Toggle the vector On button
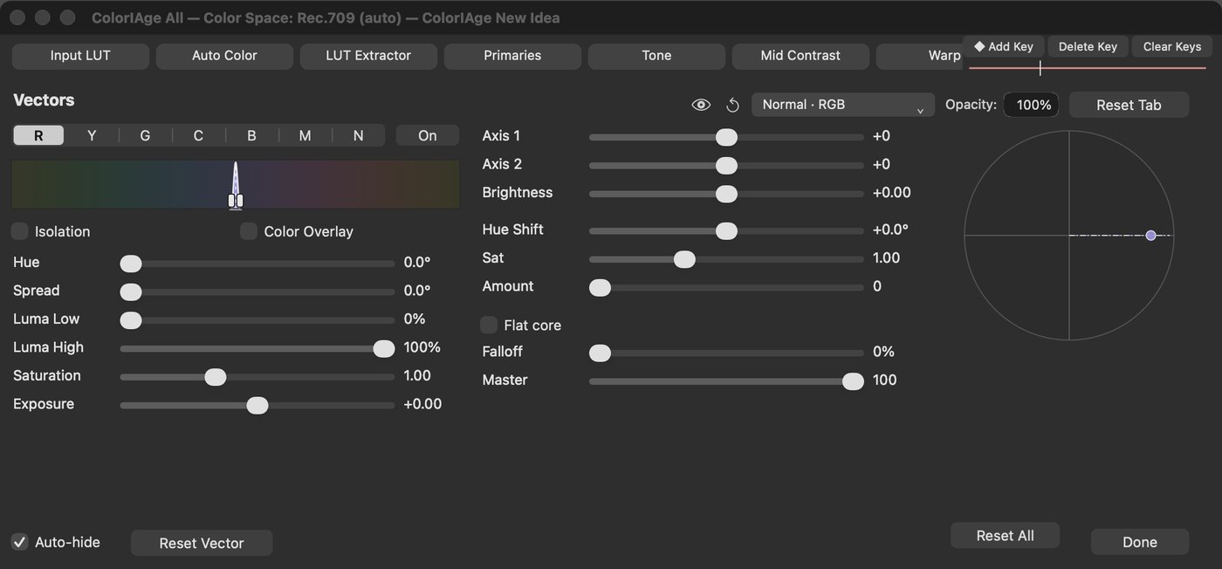The image size is (1222, 569). pos(428,135)
